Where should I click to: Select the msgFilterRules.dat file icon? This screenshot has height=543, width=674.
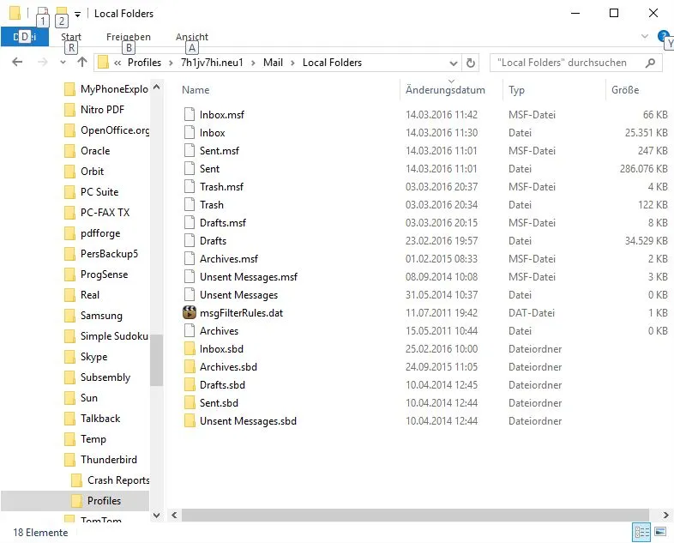[x=190, y=312]
